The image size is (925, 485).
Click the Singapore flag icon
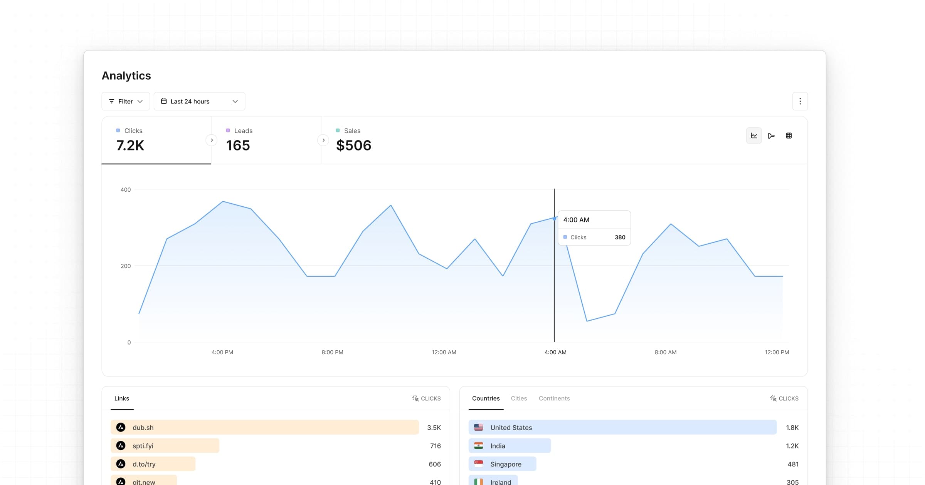point(479,464)
